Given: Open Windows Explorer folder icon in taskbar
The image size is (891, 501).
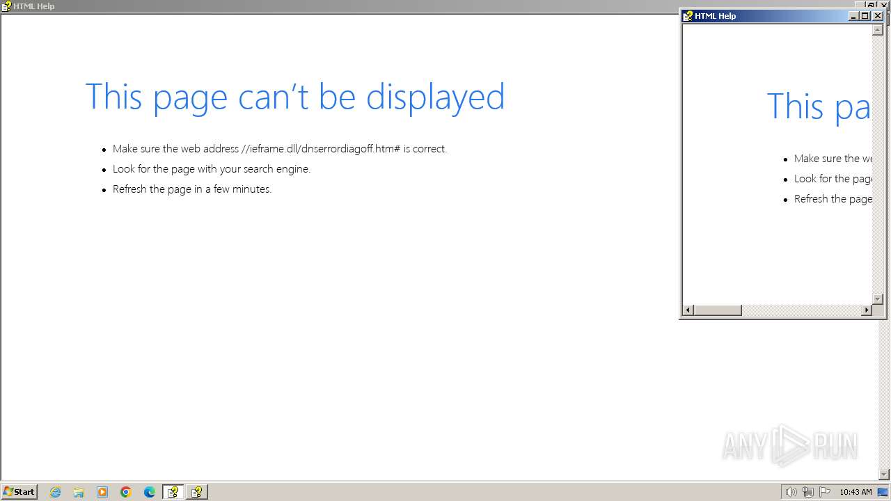Looking at the screenshot, I should [79, 492].
